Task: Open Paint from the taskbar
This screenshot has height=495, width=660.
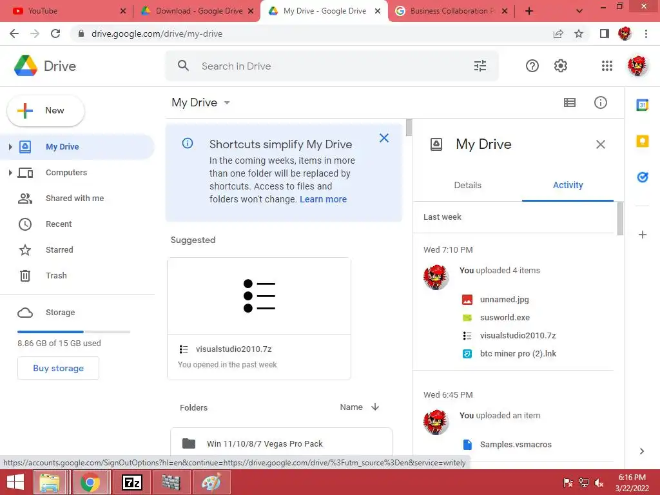Action: pyautogui.click(x=211, y=482)
